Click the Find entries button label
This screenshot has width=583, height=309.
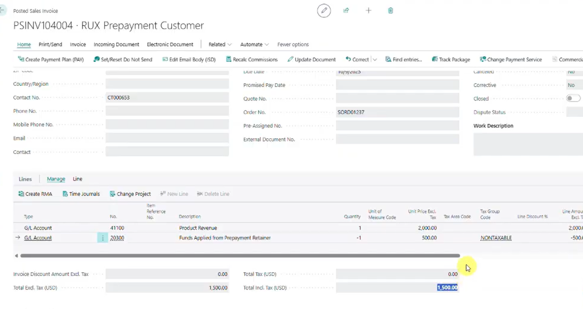(407, 59)
